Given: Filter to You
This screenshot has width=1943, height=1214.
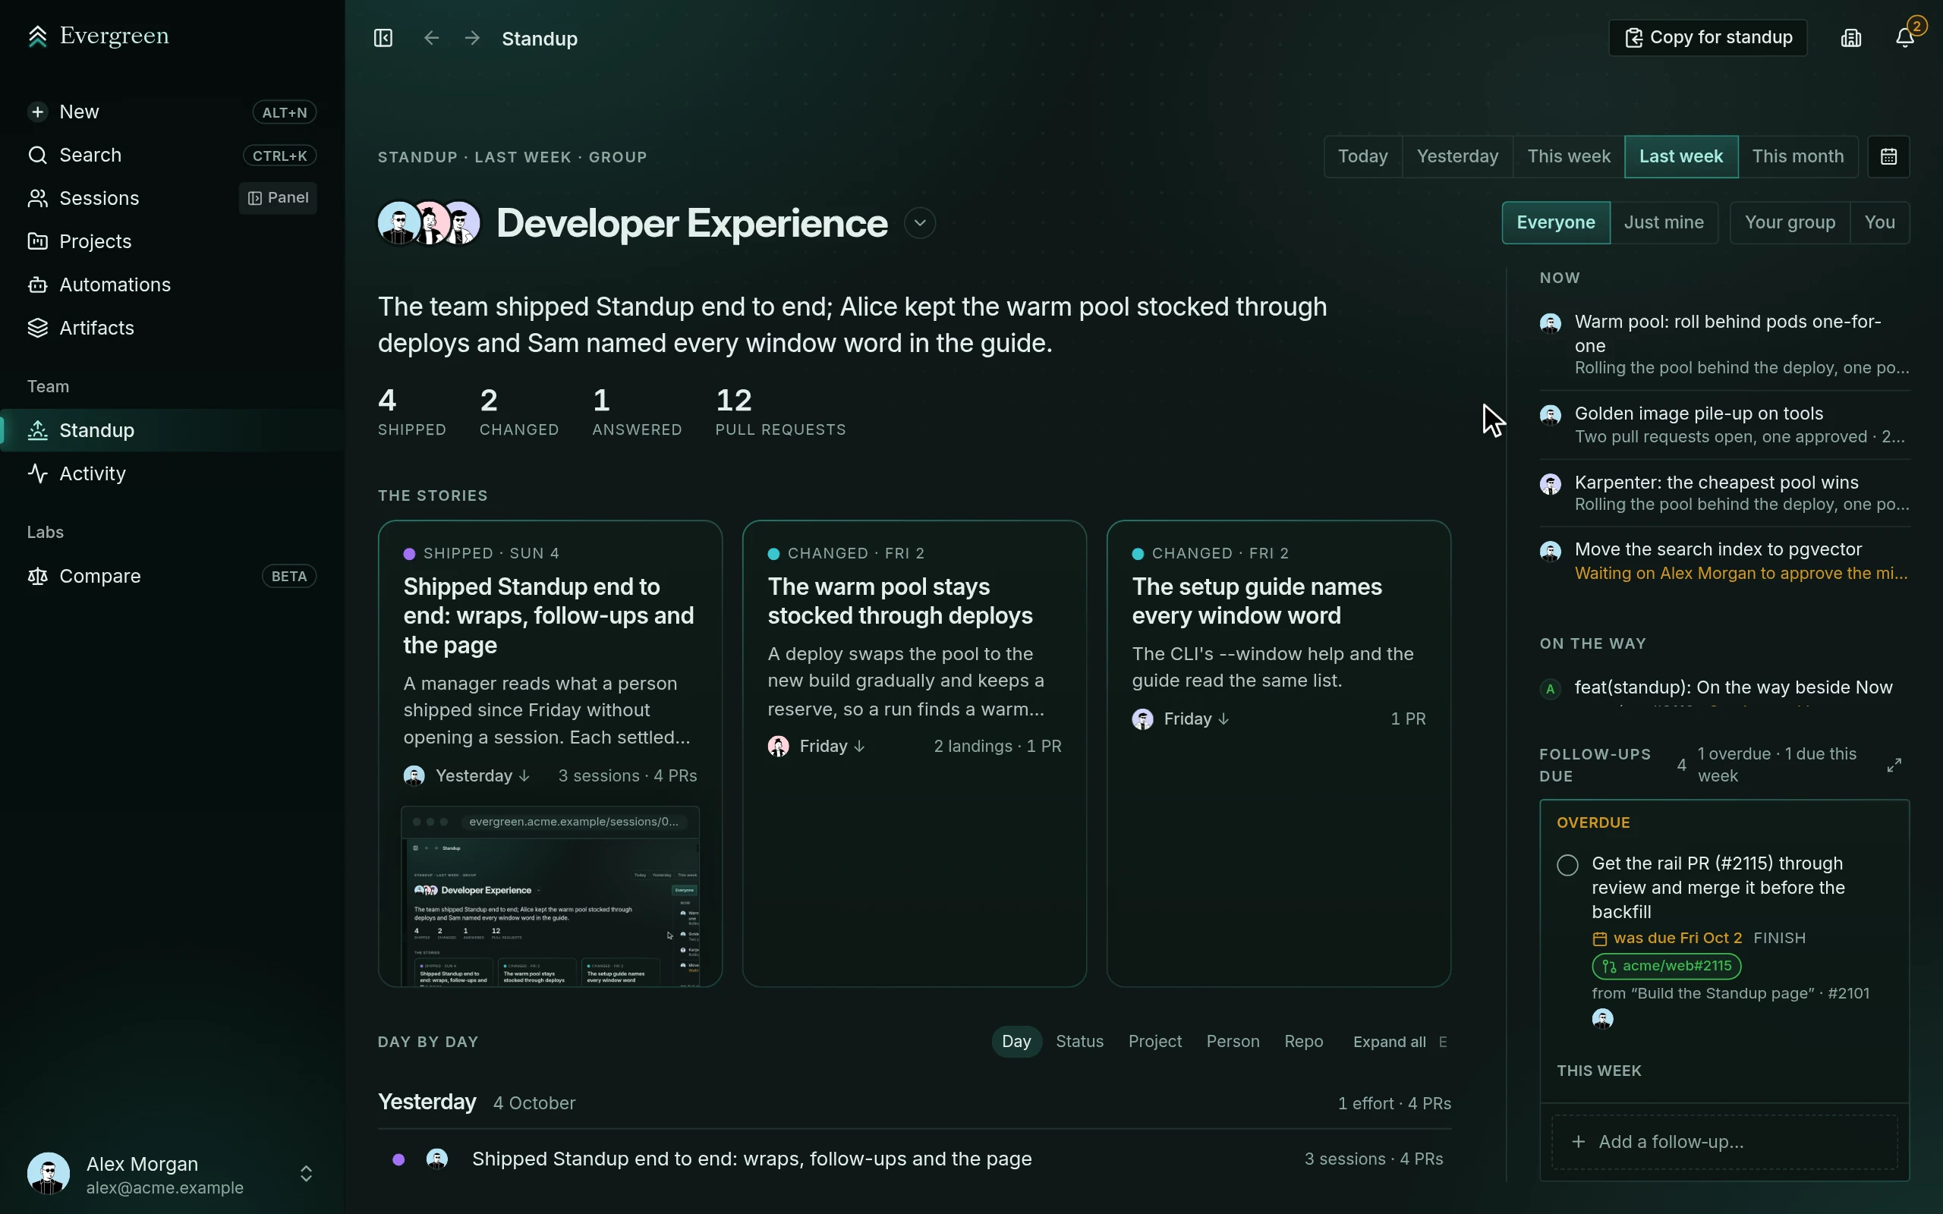Looking at the screenshot, I should [x=1879, y=222].
